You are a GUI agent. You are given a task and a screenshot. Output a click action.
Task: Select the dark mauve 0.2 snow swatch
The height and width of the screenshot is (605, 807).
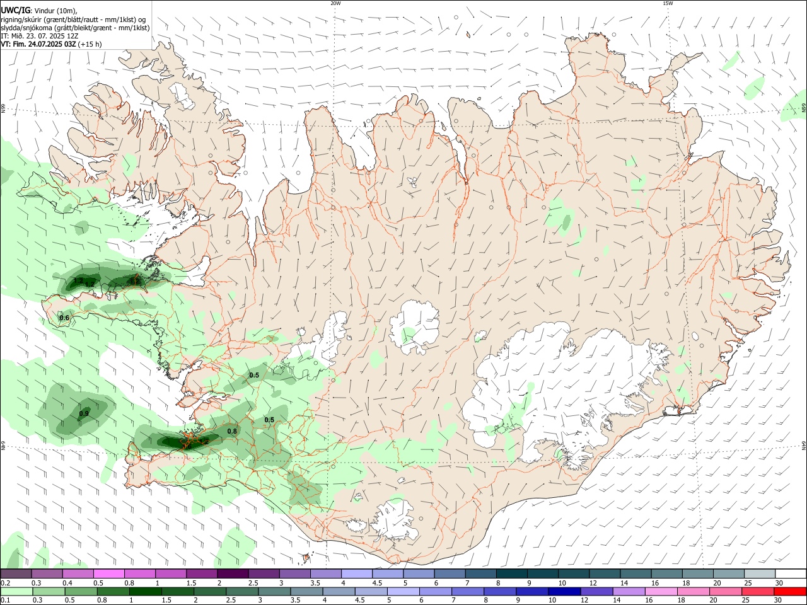(x=16, y=573)
